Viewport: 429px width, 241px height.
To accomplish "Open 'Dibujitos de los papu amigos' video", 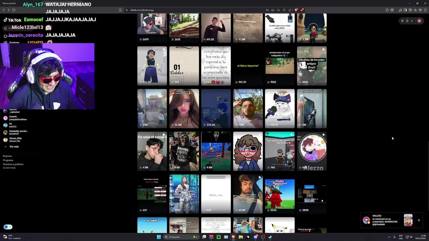I will click(312, 66).
